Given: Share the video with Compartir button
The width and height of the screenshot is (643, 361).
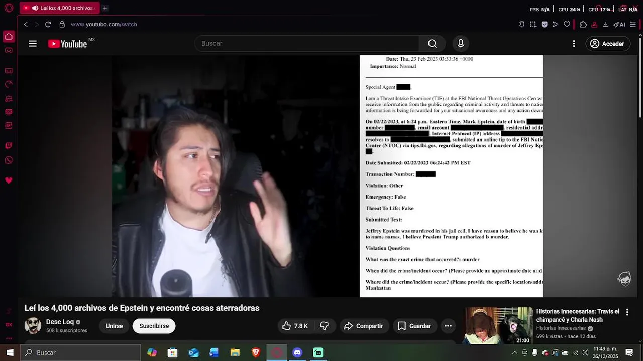Looking at the screenshot, I should tap(364, 326).
